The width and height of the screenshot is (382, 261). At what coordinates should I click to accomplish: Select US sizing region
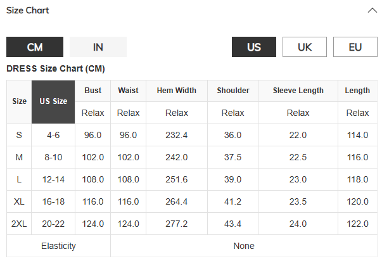click(254, 47)
